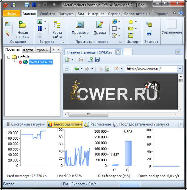187x190 pixels.
Task: Open in Internet Explorer icon
Action: tap(115, 22)
